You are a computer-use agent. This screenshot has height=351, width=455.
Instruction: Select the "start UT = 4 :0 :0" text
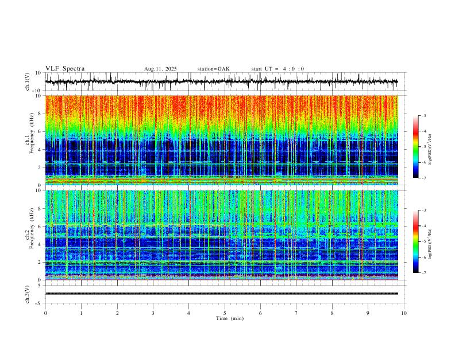pyautogui.click(x=277, y=69)
